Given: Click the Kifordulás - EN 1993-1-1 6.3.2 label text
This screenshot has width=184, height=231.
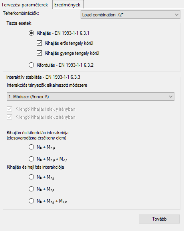Looking at the screenshot, I should (65, 65).
